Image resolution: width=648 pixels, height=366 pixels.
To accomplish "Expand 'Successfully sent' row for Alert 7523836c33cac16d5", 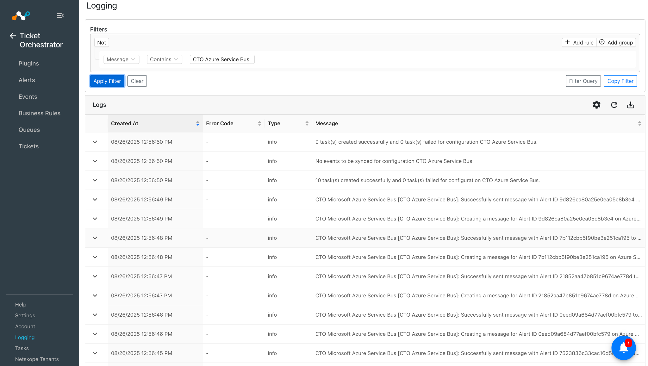I will (x=95, y=353).
